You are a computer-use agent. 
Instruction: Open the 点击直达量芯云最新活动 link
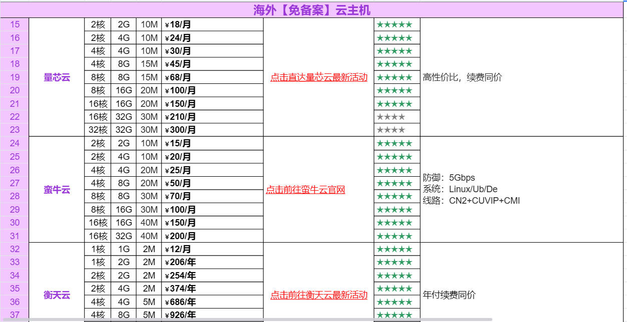click(319, 77)
